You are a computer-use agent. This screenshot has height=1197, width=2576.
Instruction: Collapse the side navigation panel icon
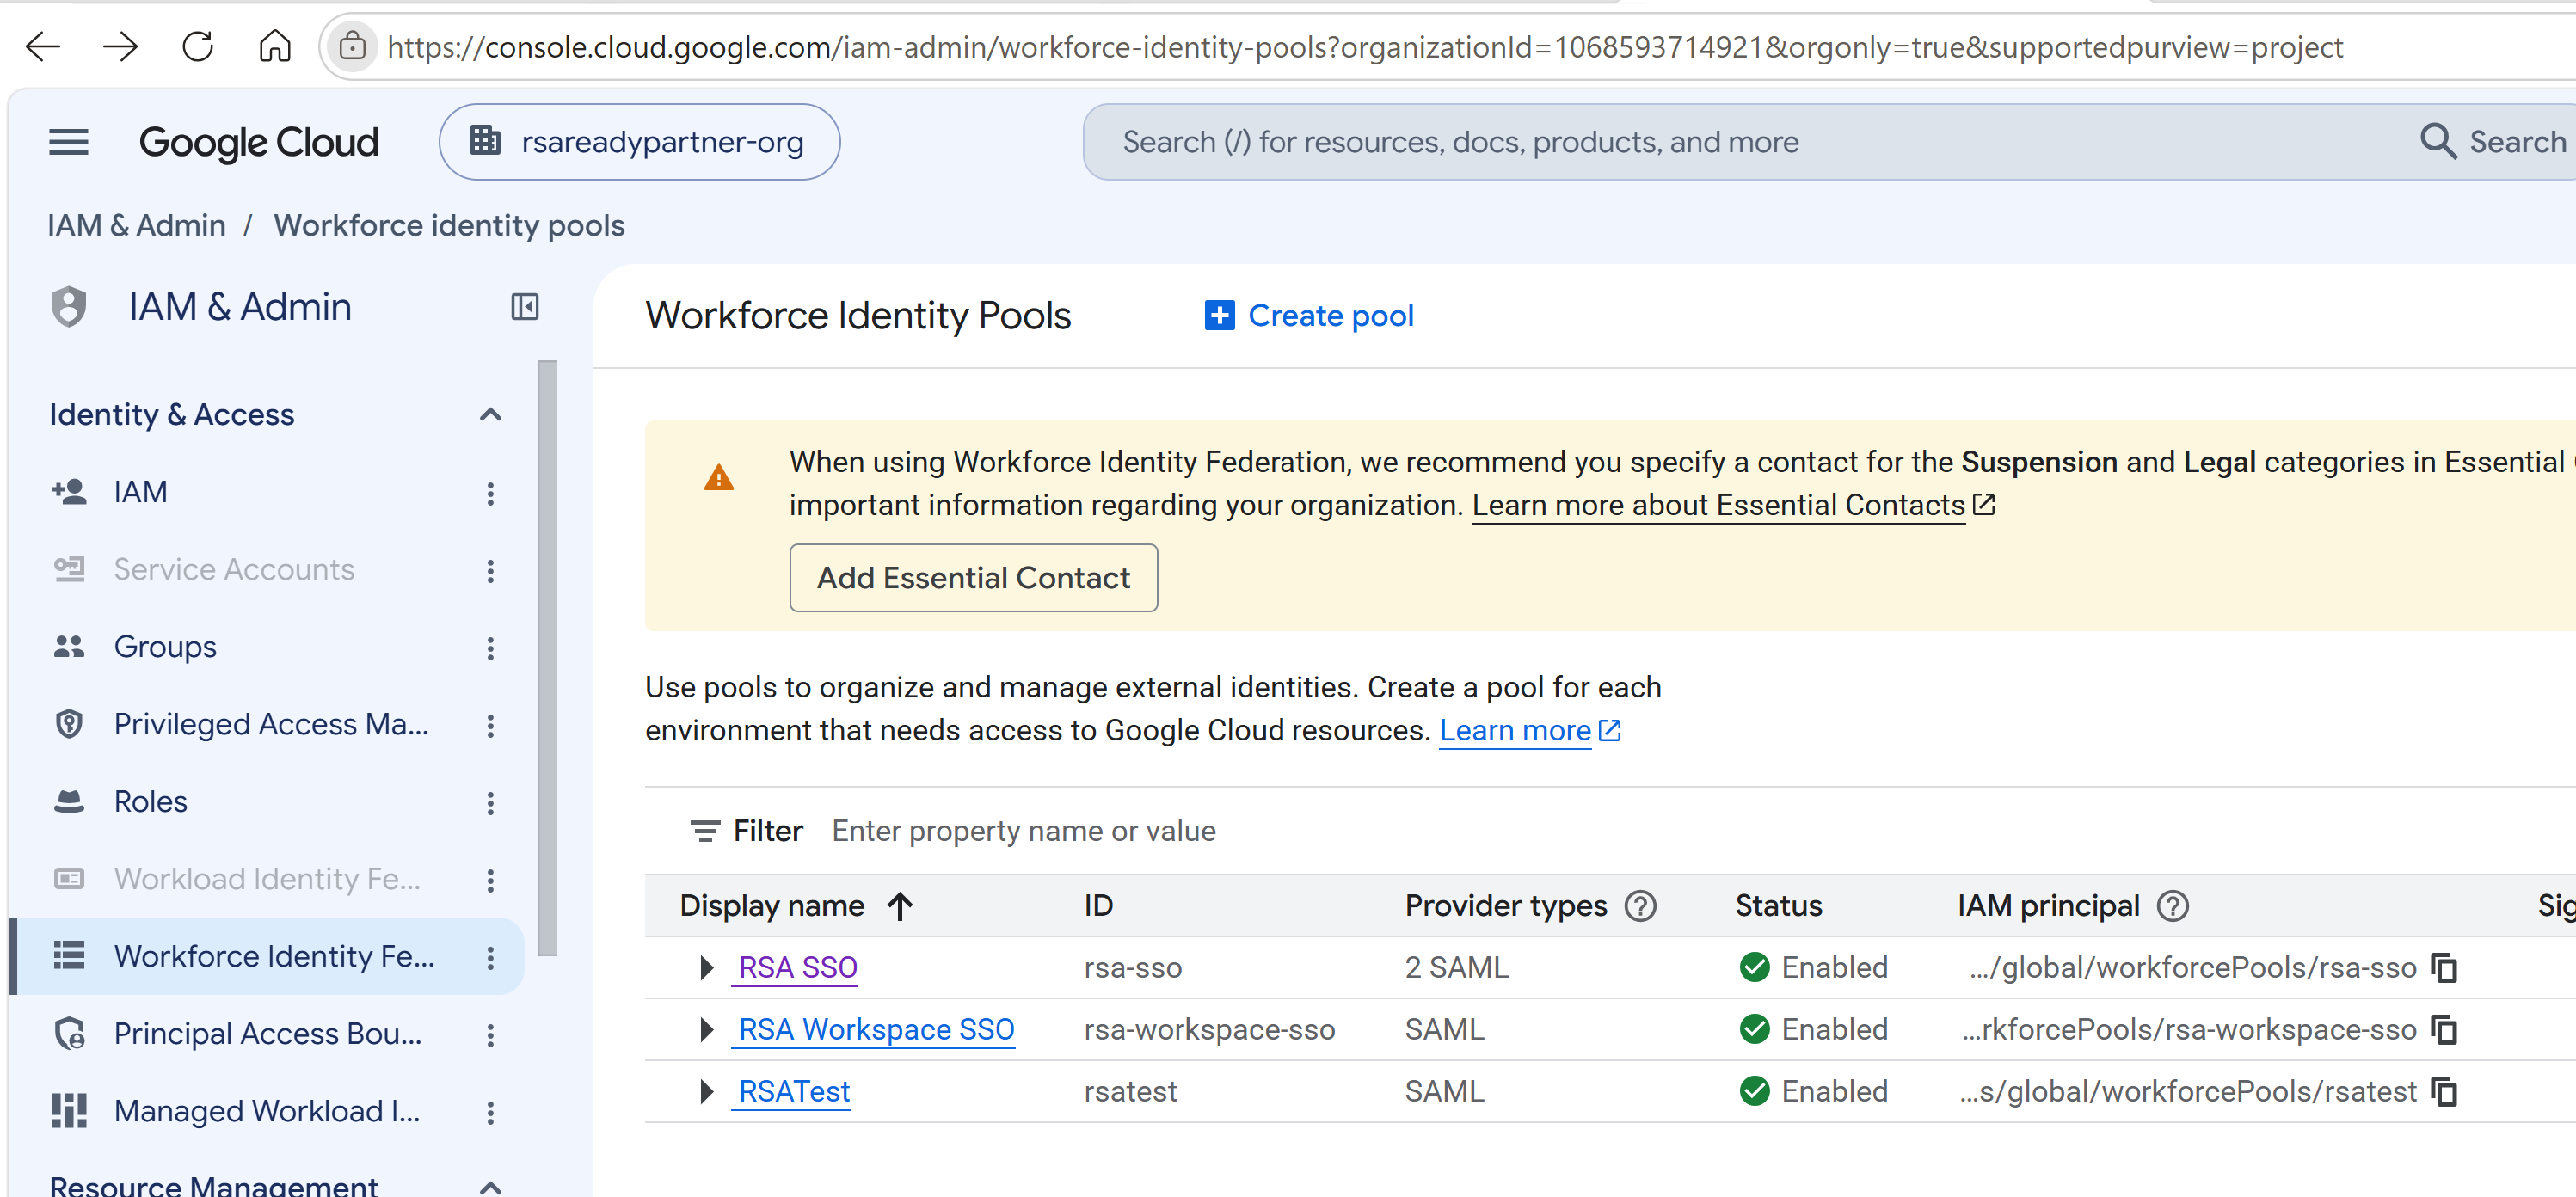click(x=525, y=307)
